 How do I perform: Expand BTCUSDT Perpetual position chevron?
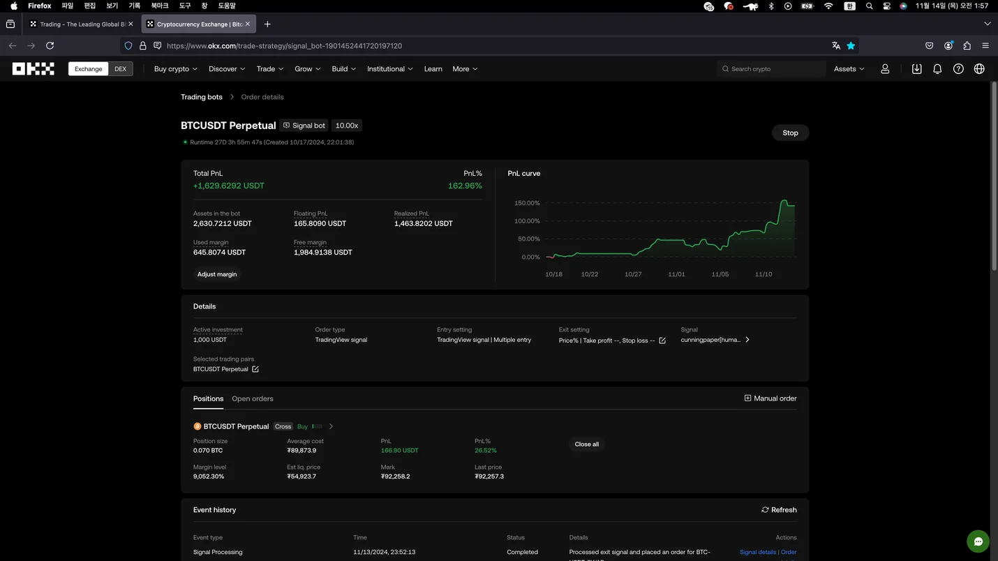tap(331, 426)
